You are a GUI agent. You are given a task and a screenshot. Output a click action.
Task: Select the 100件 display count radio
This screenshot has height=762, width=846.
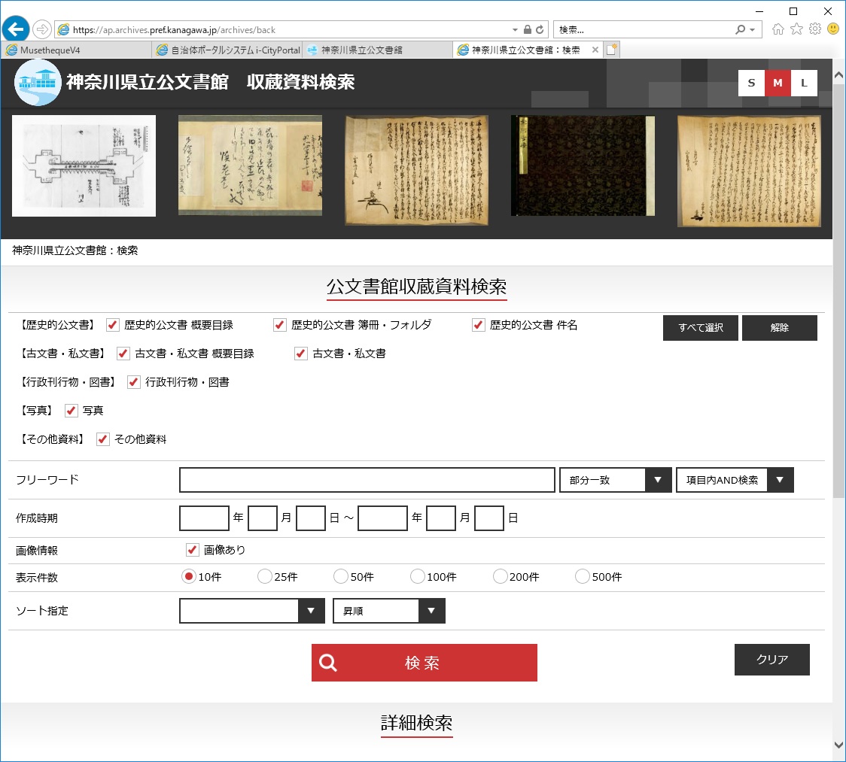417,576
